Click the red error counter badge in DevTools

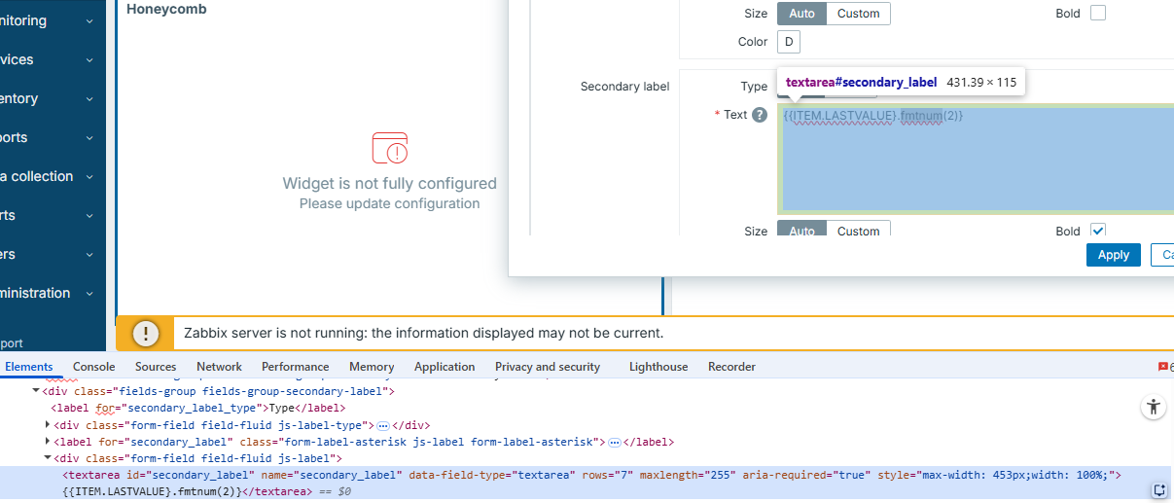pos(1164,367)
